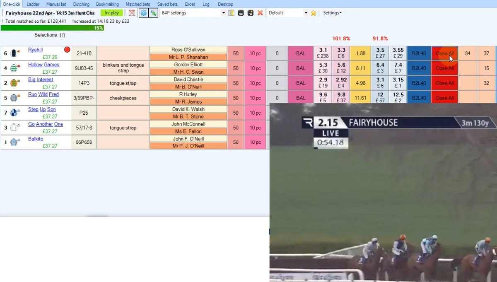Click the crossed-out grid icon beside In-play
This screenshot has width=497, height=282.
(x=132, y=13)
